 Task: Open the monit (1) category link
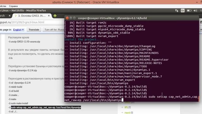[x=129, y=113]
